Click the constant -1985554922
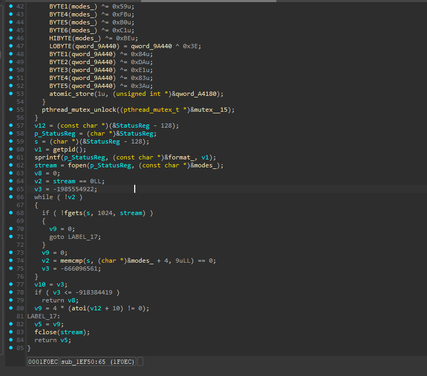 (73, 189)
